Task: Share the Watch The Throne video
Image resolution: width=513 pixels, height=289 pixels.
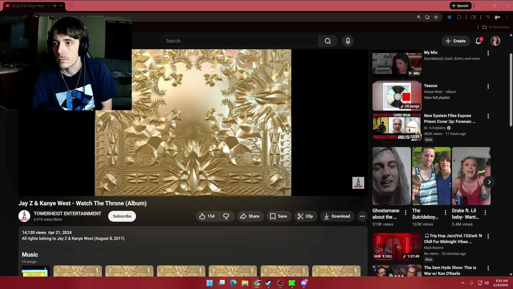Action: point(250,216)
